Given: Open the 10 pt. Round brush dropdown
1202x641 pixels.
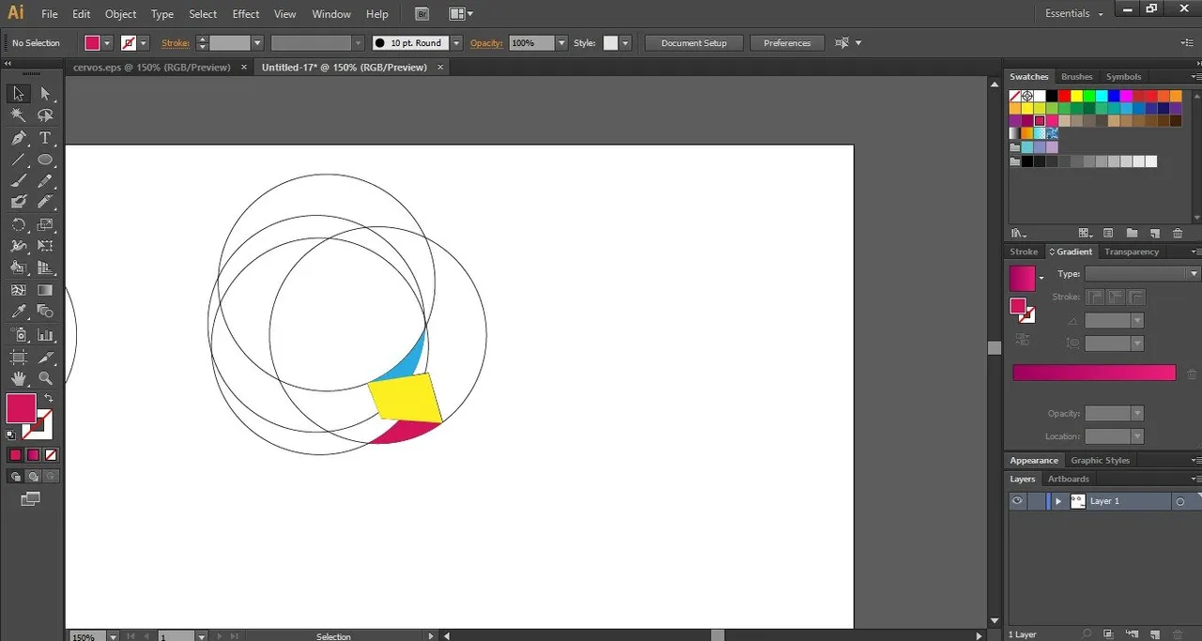Looking at the screenshot, I should [456, 43].
